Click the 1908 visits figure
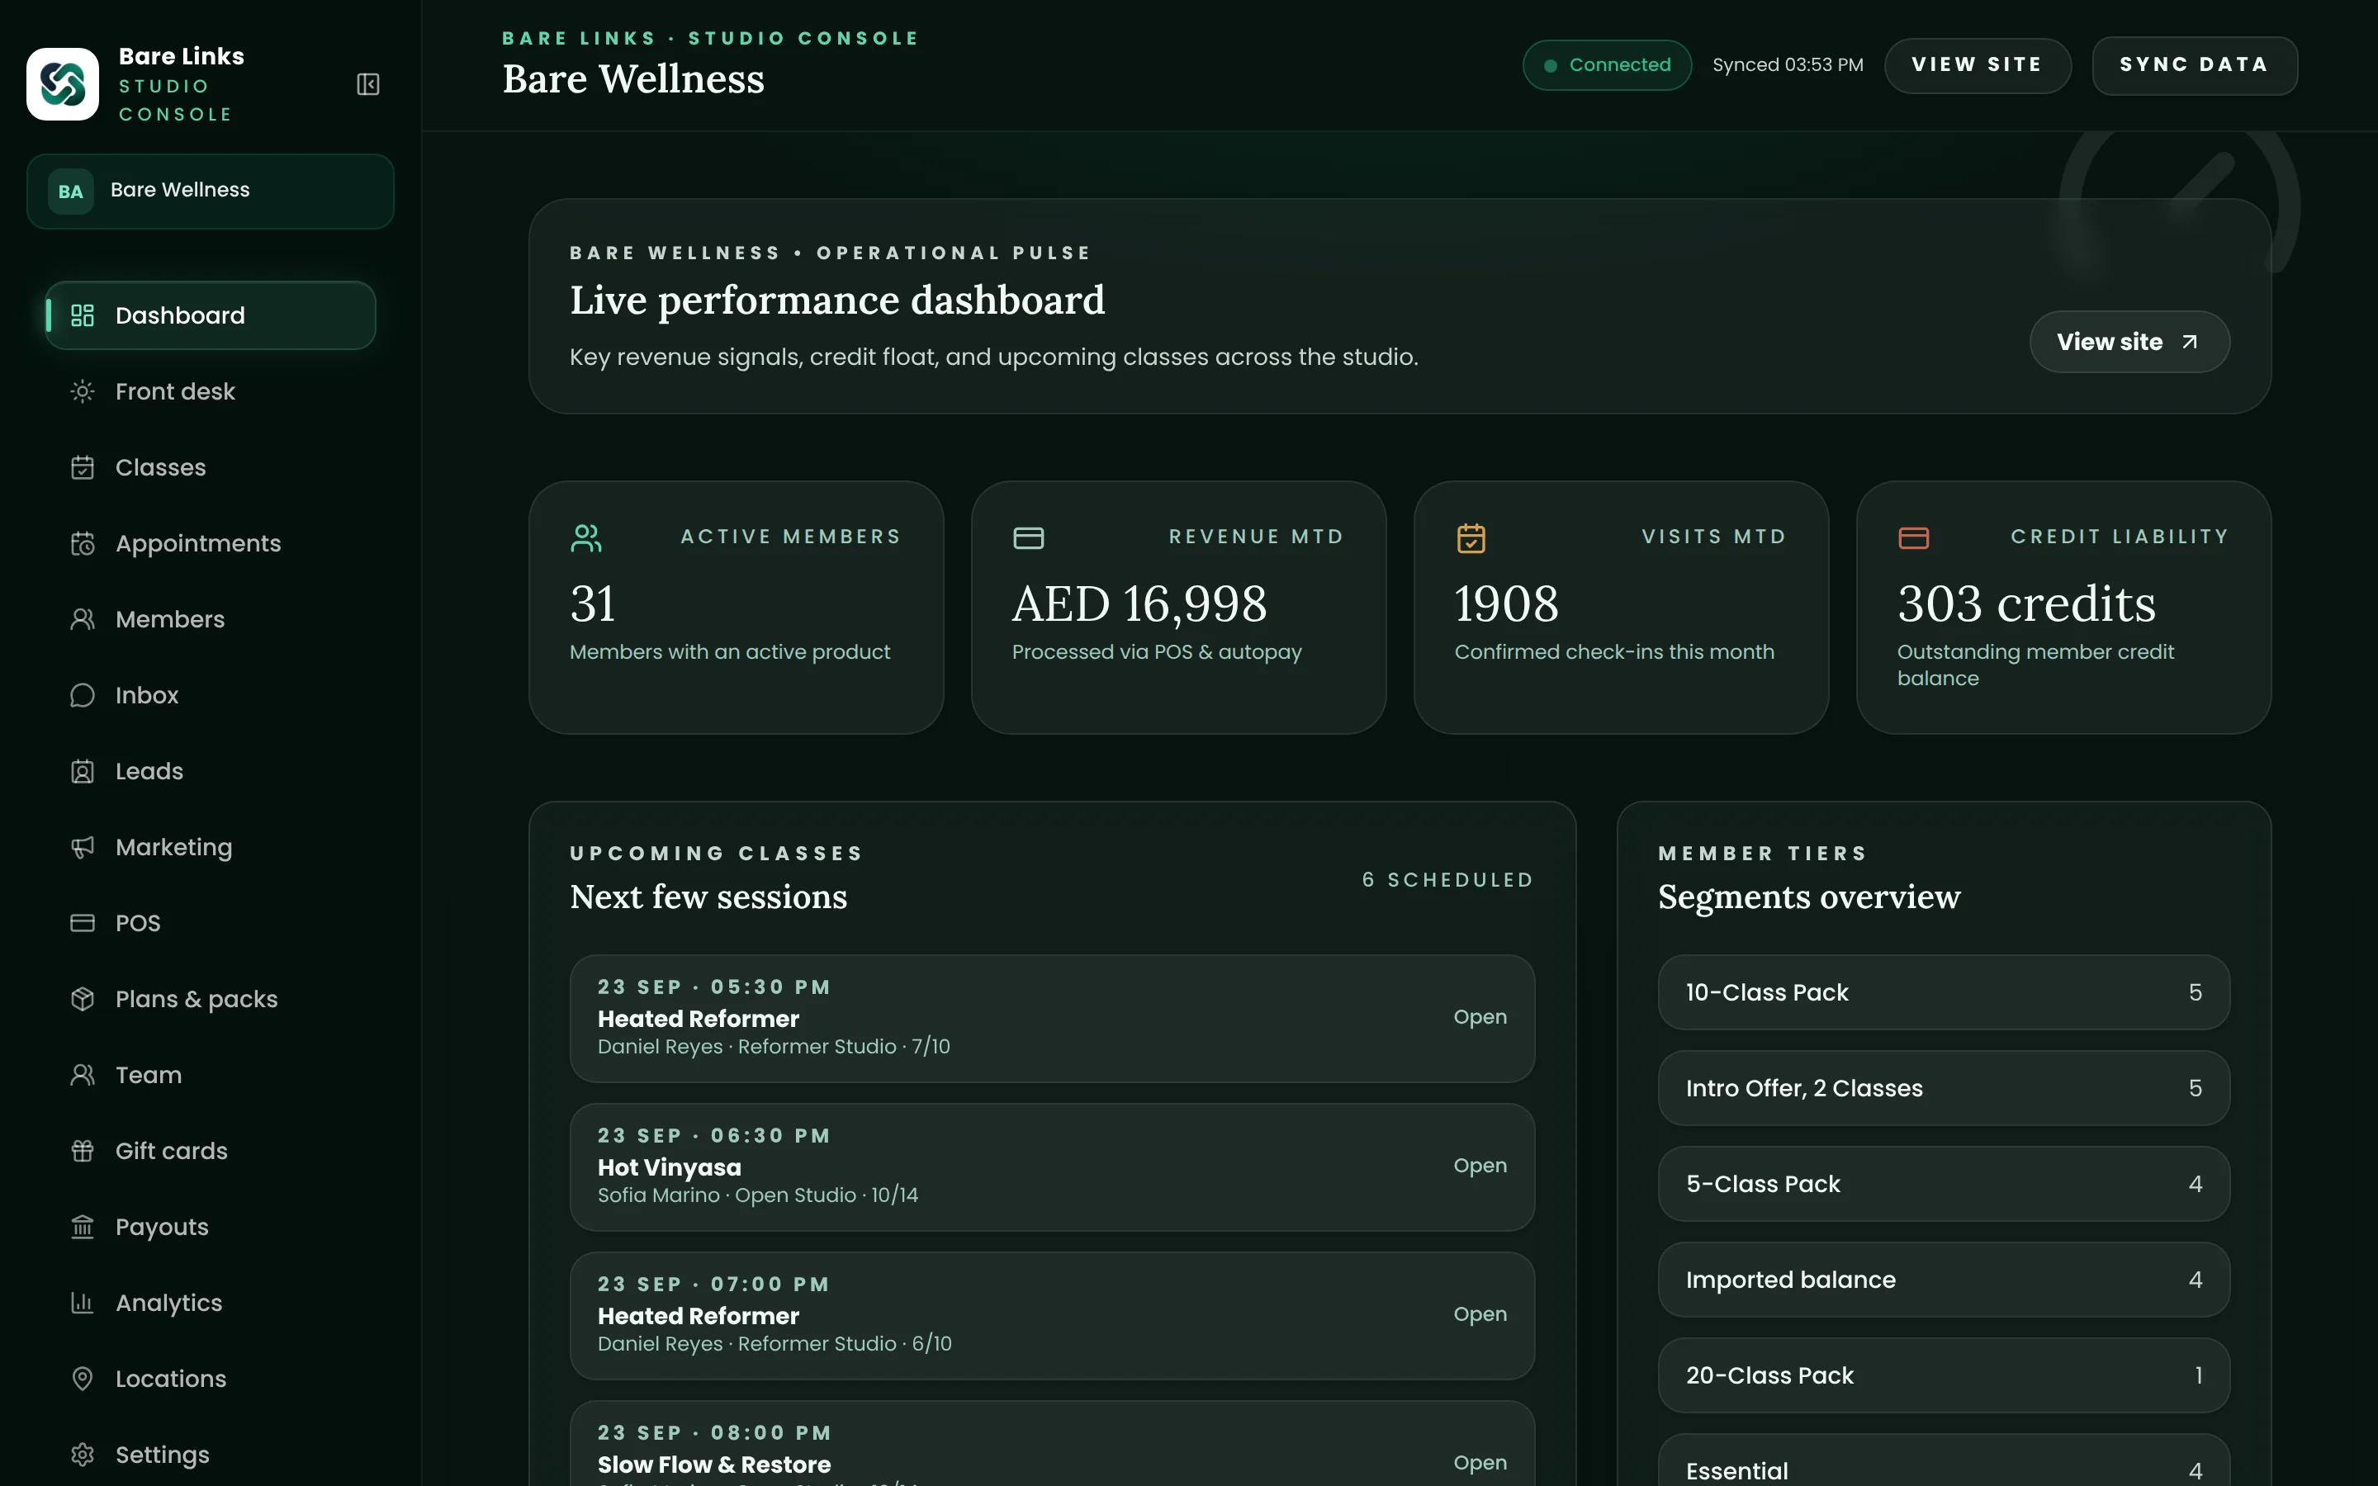Screen dimensions: 2378x1486 pyautogui.click(x=1506, y=603)
